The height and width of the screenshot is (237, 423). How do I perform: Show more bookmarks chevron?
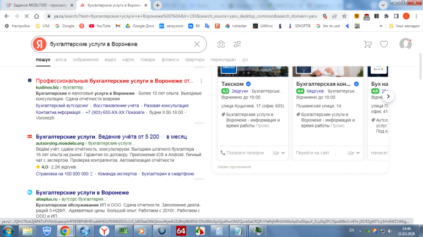point(381,26)
